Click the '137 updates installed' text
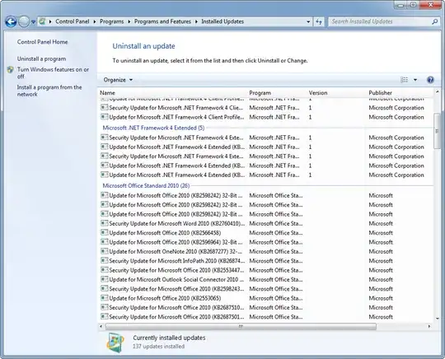 [x=159, y=347]
